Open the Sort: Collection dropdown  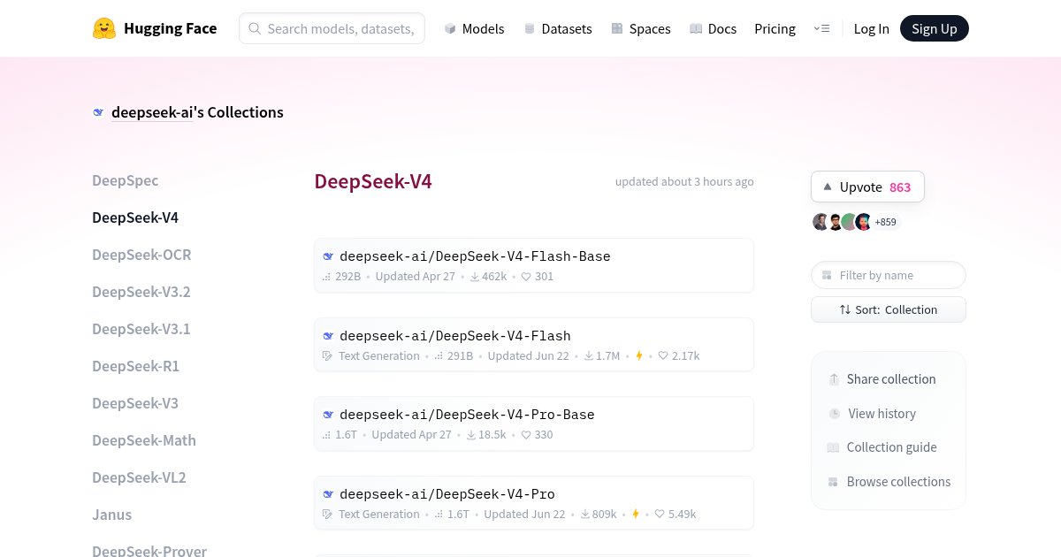pyautogui.click(x=889, y=309)
